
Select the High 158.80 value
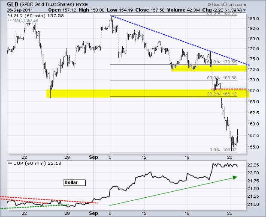click(x=91, y=10)
